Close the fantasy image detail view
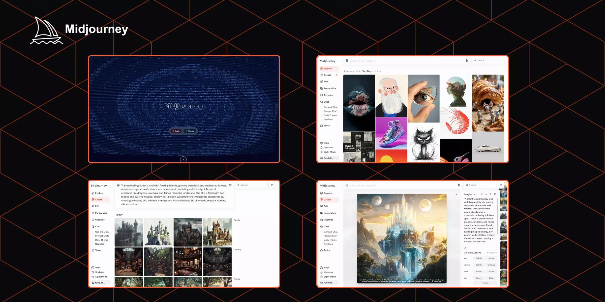605x302 pixels. click(x=456, y=194)
